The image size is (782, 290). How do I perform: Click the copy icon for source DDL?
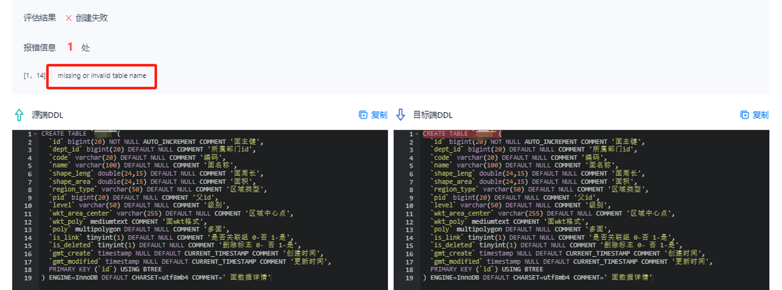pos(363,115)
